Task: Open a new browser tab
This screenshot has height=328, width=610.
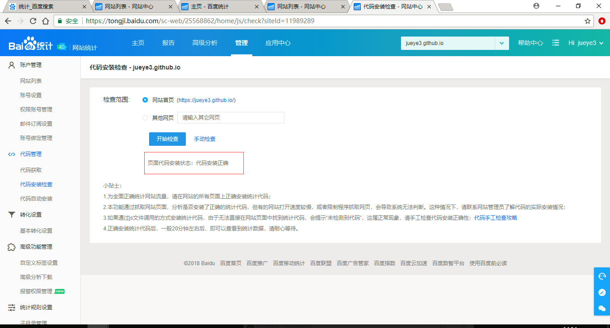Action: tap(445, 7)
